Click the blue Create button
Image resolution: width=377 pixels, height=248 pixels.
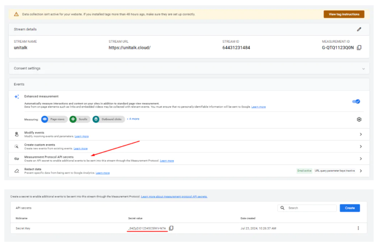click(350, 208)
